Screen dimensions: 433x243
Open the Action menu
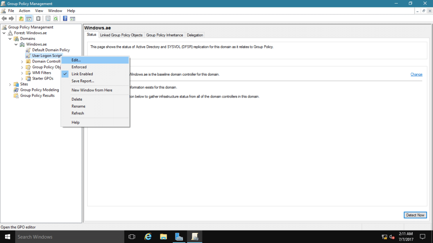(24, 11)
